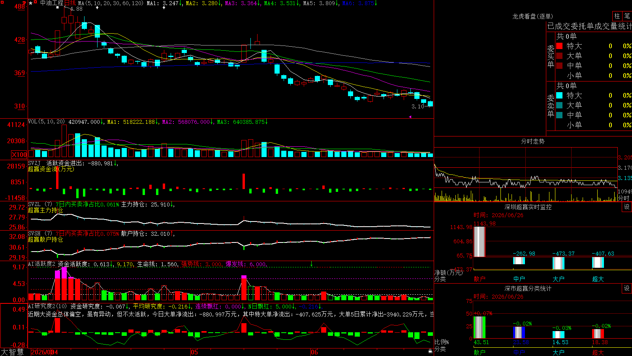Click the 平均研究度: -0.216 label
632x356 pixels.
[162, 306]
